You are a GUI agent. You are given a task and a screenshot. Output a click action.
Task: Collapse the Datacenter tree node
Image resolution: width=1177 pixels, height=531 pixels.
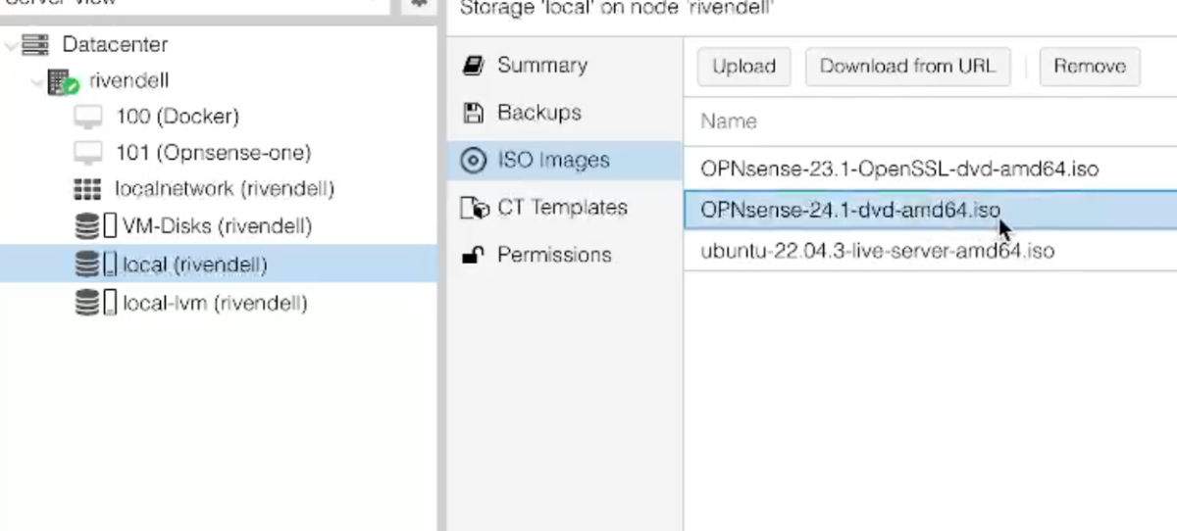[x=11, y=46]
